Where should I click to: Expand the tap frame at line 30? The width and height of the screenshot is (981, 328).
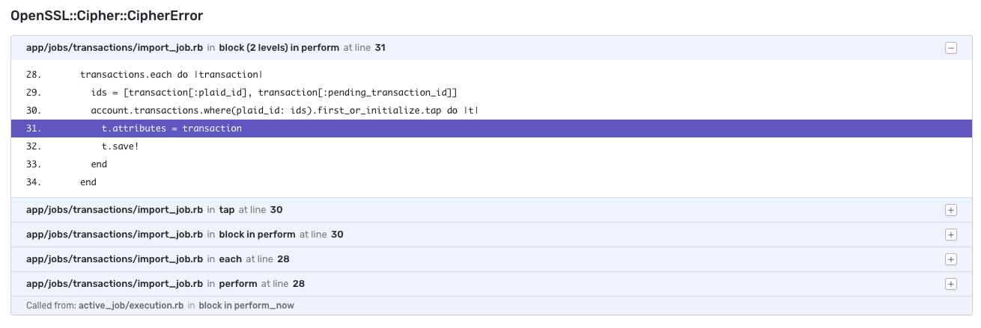(x=951, y=210)
